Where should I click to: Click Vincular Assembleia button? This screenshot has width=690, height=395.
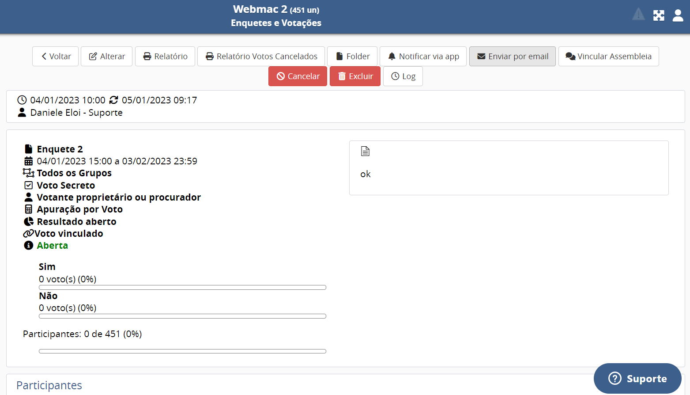(x=608, y=56)
